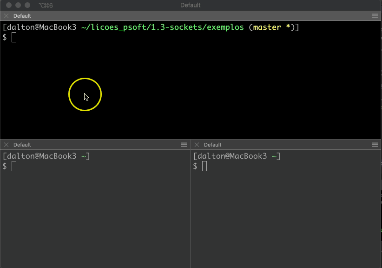Select the bottom-right pane's "Default" title
Viewport: 382px width, 268px height.
point(213,145)
